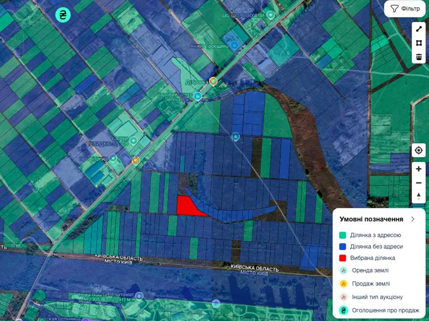Screen dimensions: 429x321
Task: Click the Інший тип аукціону legend icon
Action: pyautogui.click(x=343, y=297)
